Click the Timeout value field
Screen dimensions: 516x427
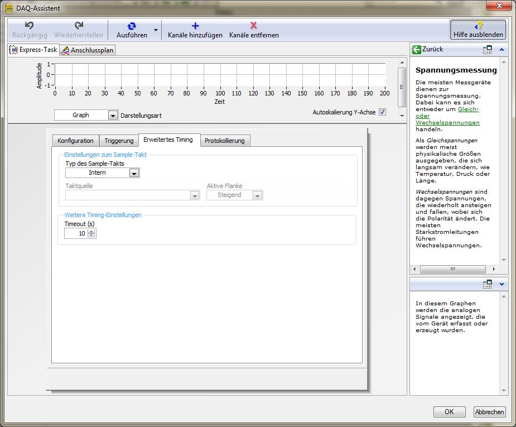click(76, 233)
